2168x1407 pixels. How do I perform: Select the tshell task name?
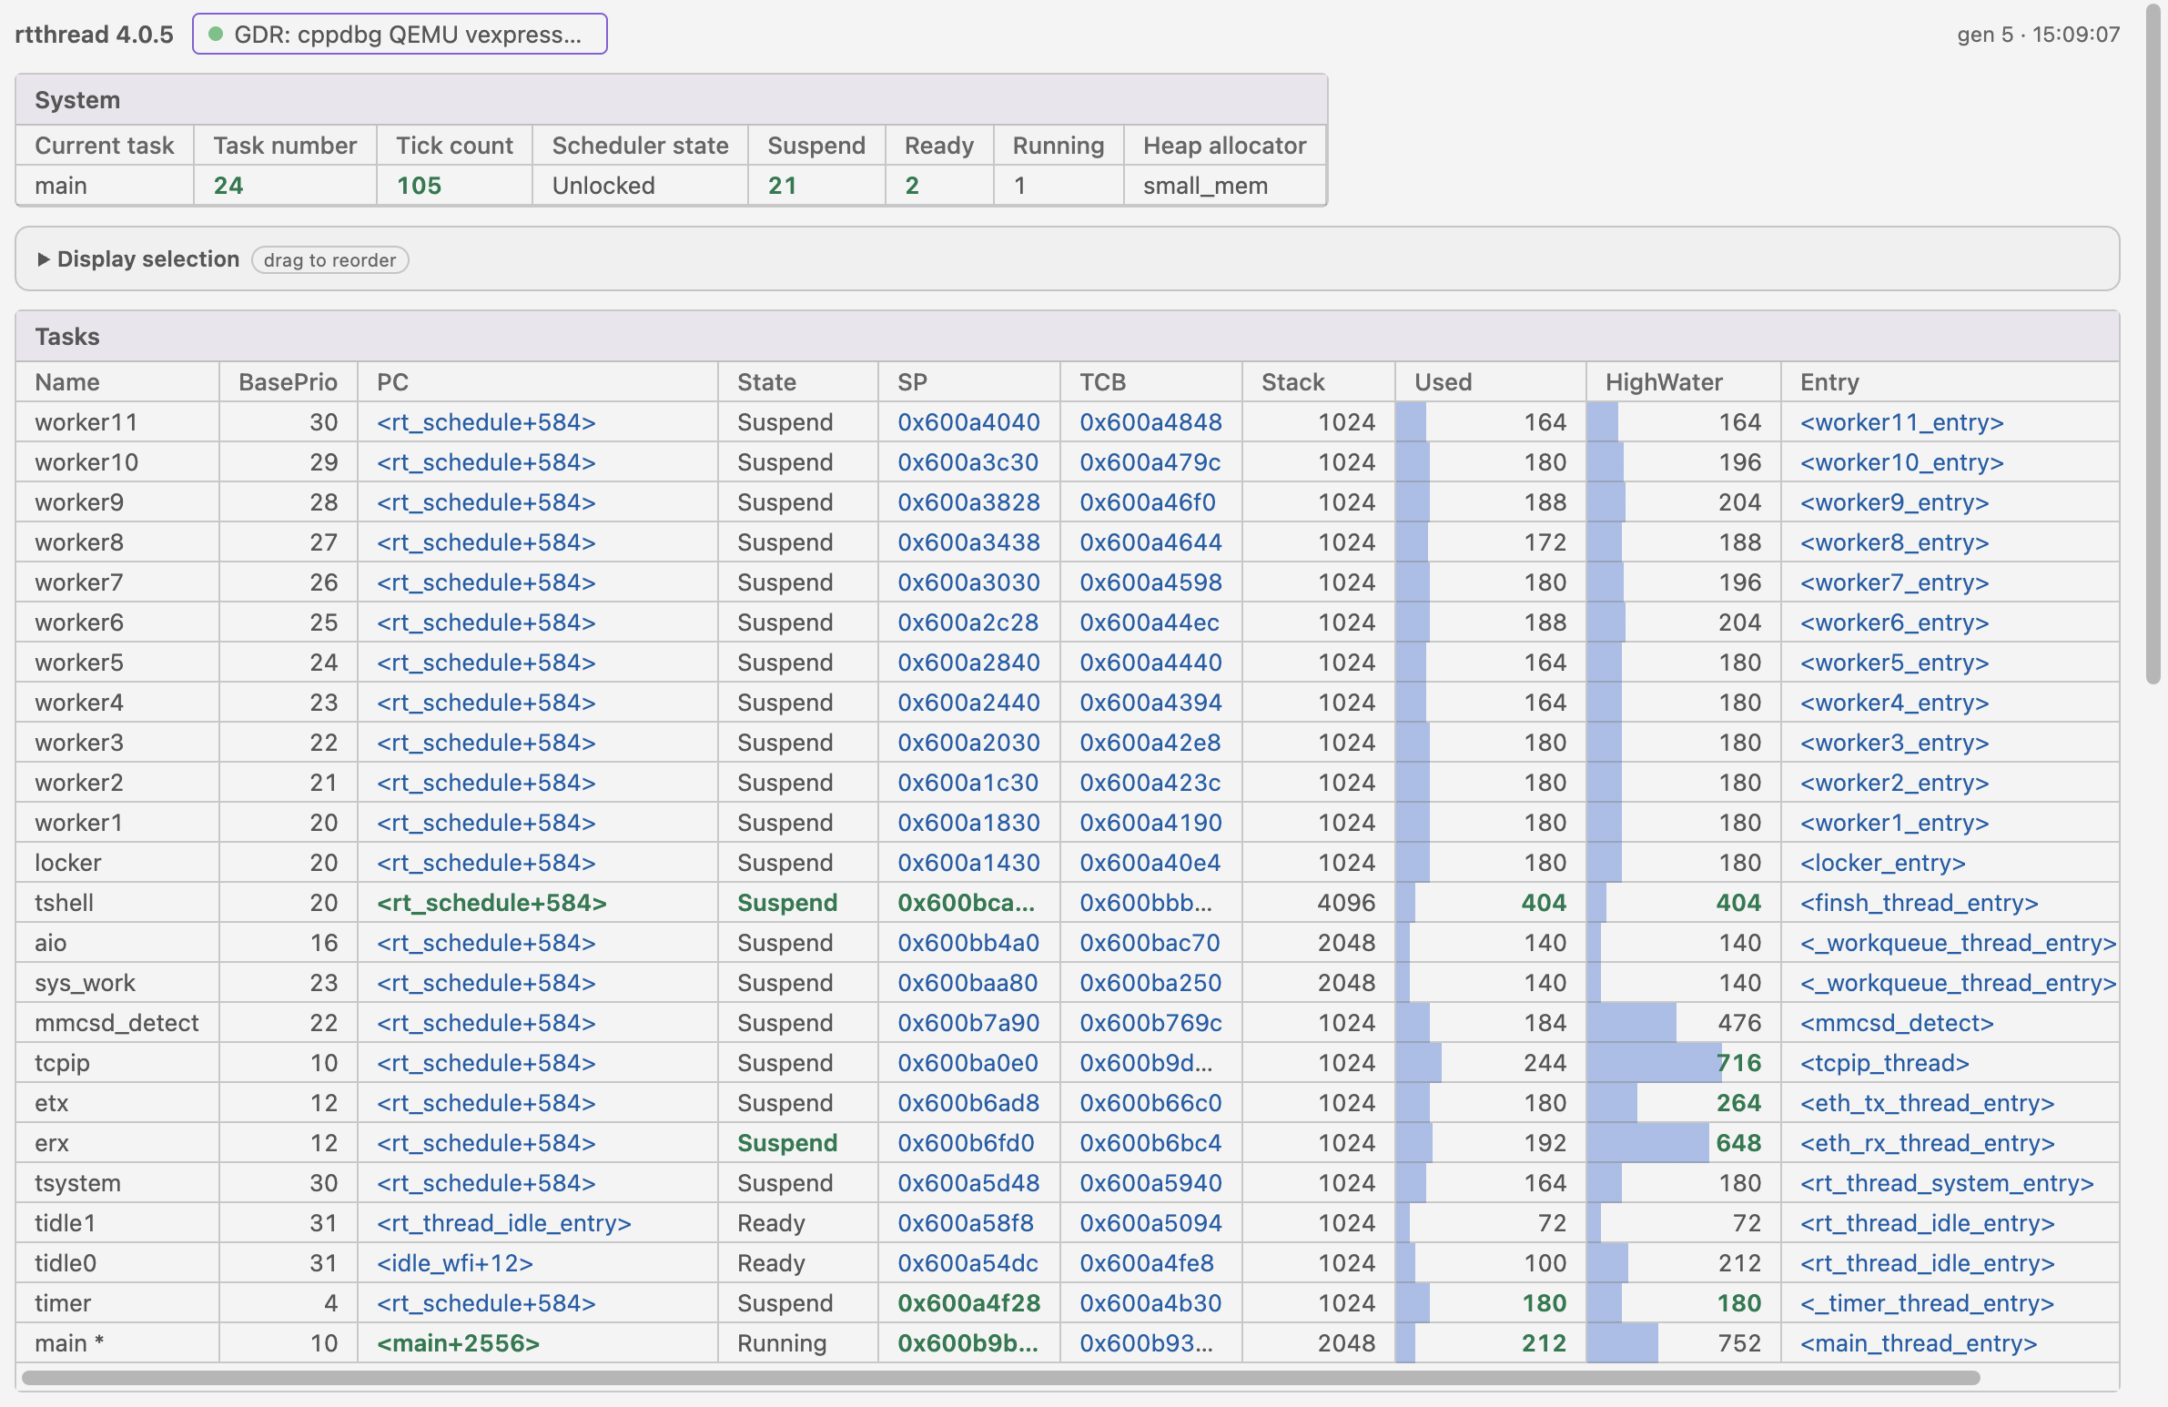(64, 904)
